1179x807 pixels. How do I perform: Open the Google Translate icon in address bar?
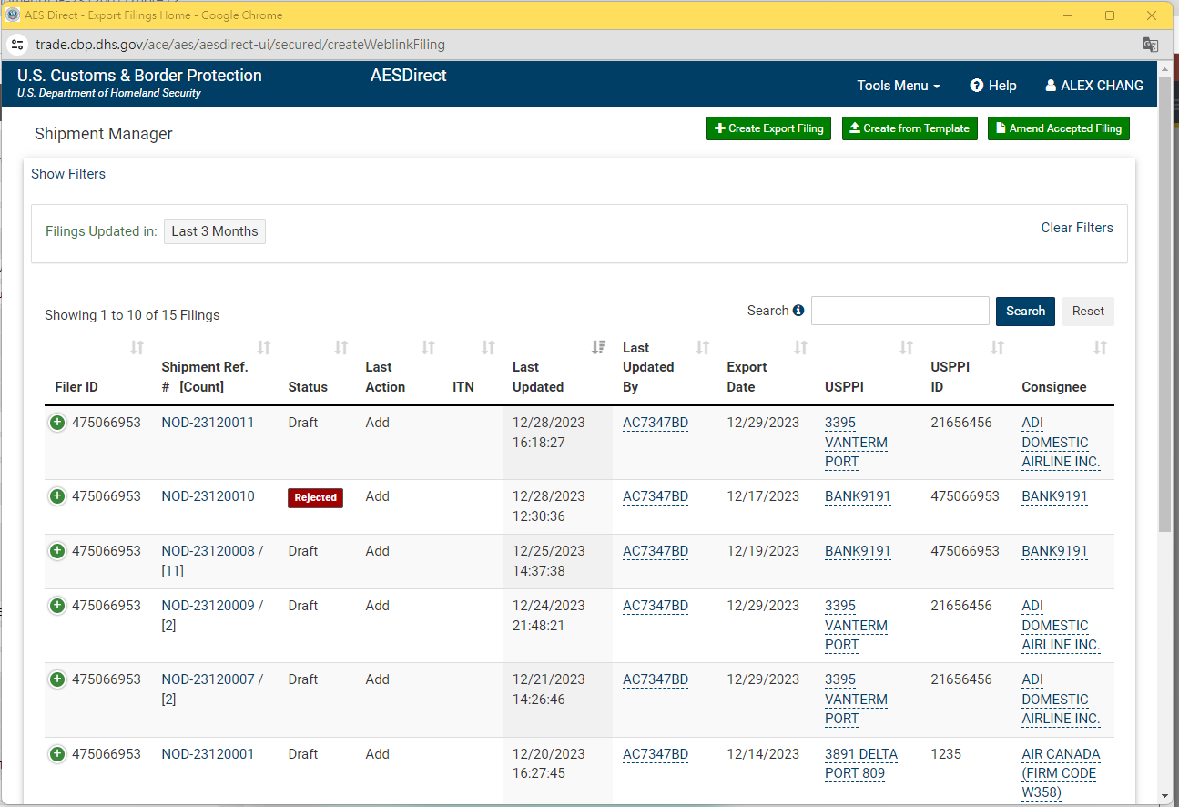pyautogui.click(x=1150, y=45)
